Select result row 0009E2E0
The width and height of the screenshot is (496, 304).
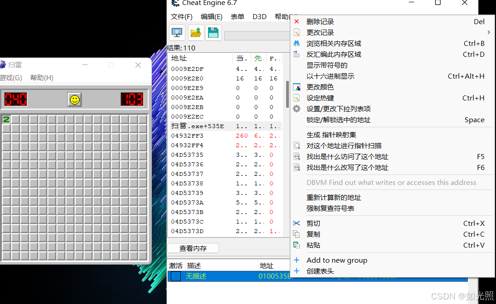(x=226, y=78)
